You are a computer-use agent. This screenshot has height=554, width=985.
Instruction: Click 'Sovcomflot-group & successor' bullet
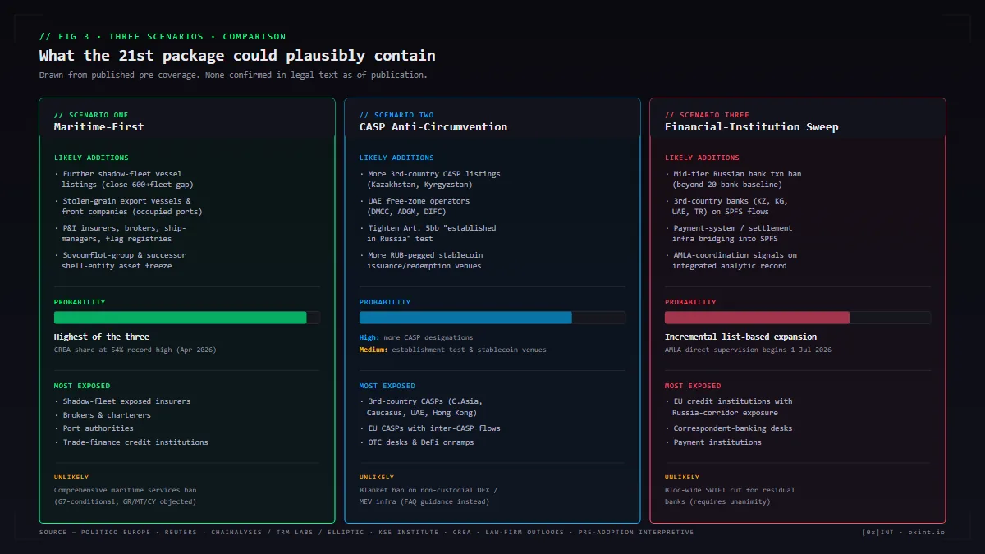(x=122, y=260)
